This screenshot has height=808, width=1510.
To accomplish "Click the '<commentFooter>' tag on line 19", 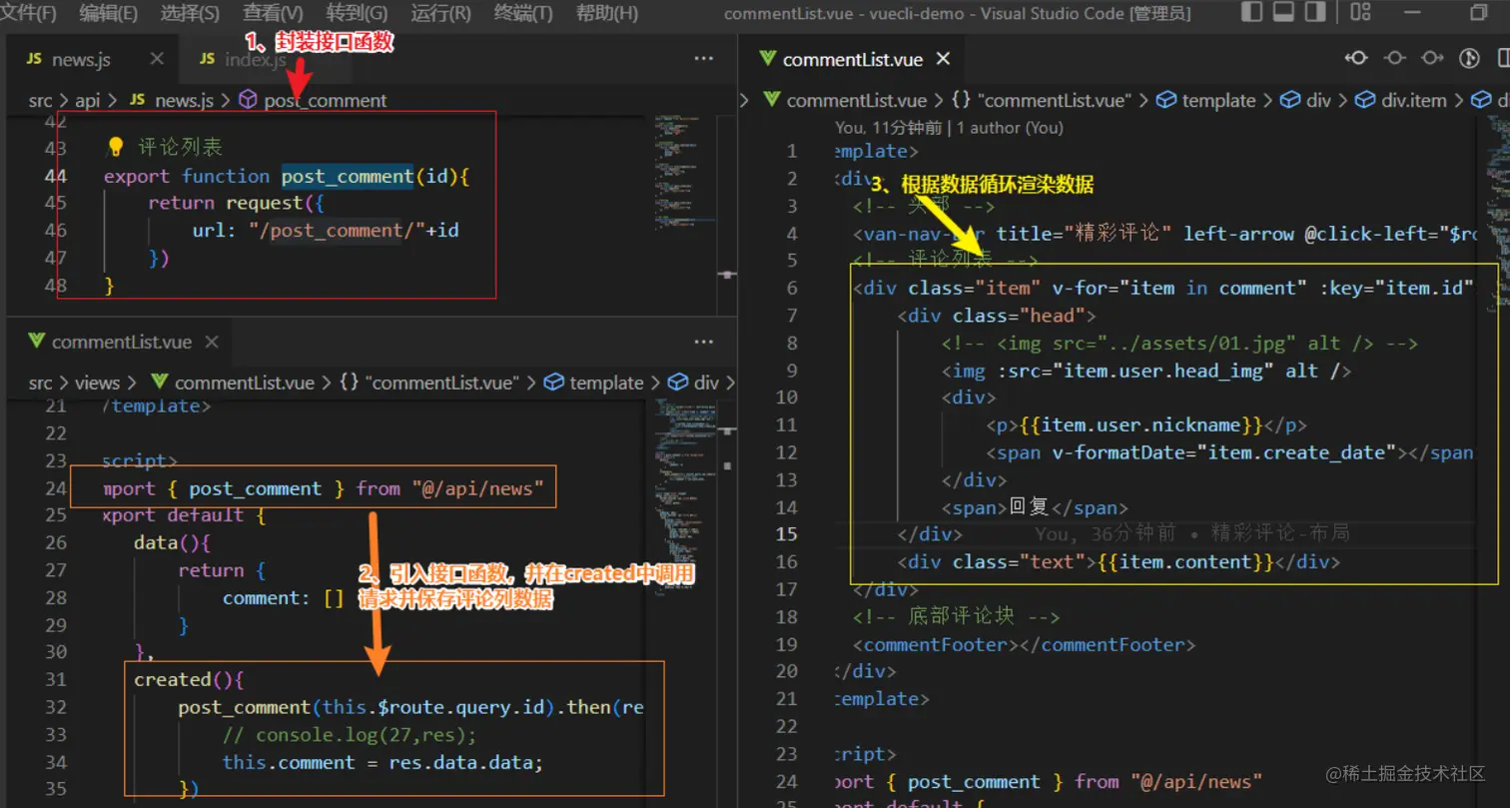I will [936, 644].
